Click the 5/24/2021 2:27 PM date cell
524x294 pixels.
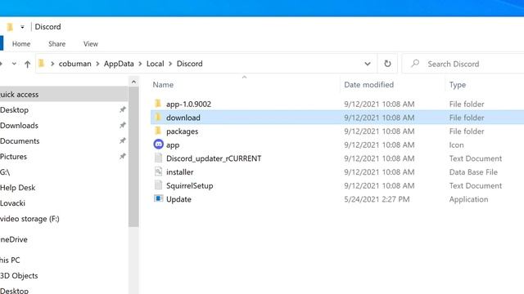click(x=377, y=199)
